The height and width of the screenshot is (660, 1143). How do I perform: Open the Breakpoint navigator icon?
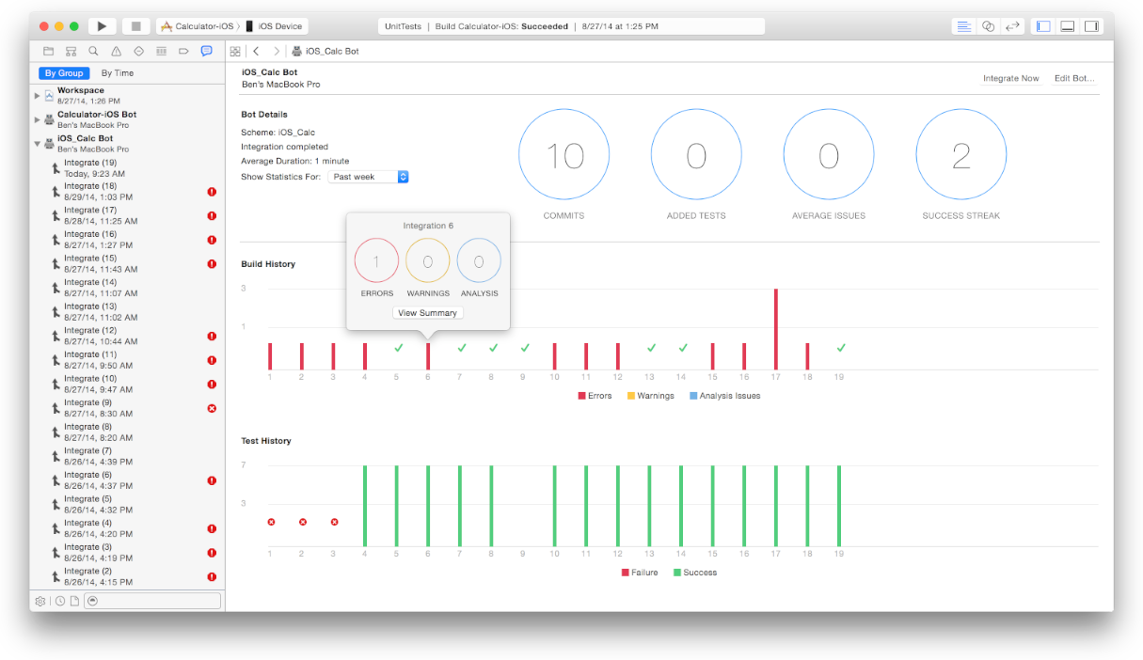(183, 51)
